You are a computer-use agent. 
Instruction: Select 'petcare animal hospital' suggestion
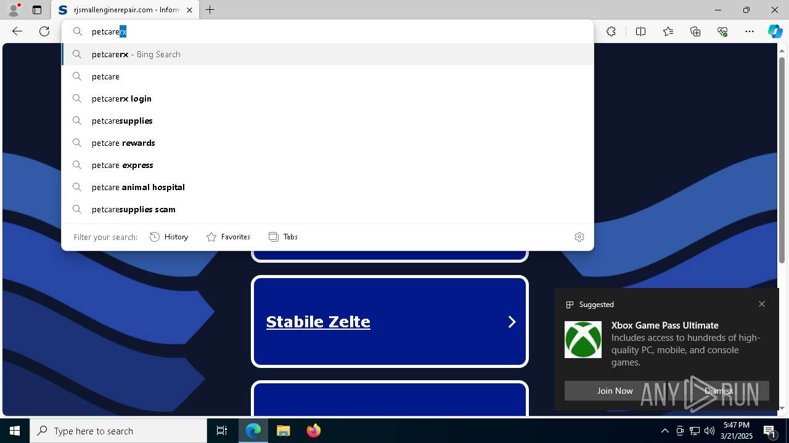327,187
